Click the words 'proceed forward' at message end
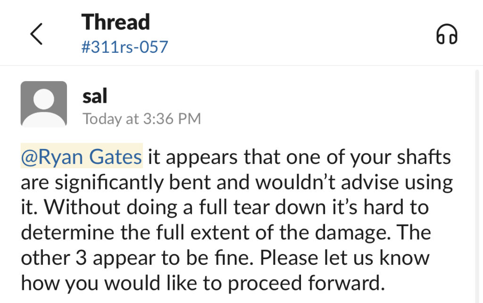The image size is (483, 303). point(306,283)
